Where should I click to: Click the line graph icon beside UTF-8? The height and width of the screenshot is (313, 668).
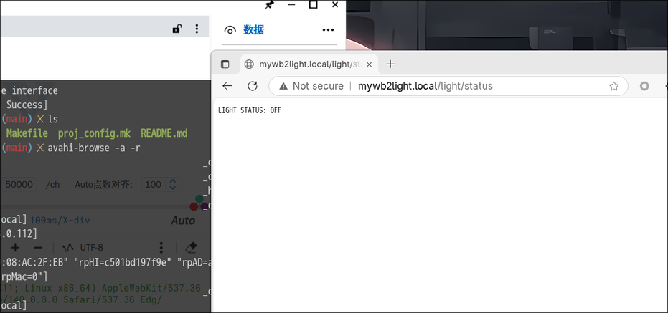(67, 248)
